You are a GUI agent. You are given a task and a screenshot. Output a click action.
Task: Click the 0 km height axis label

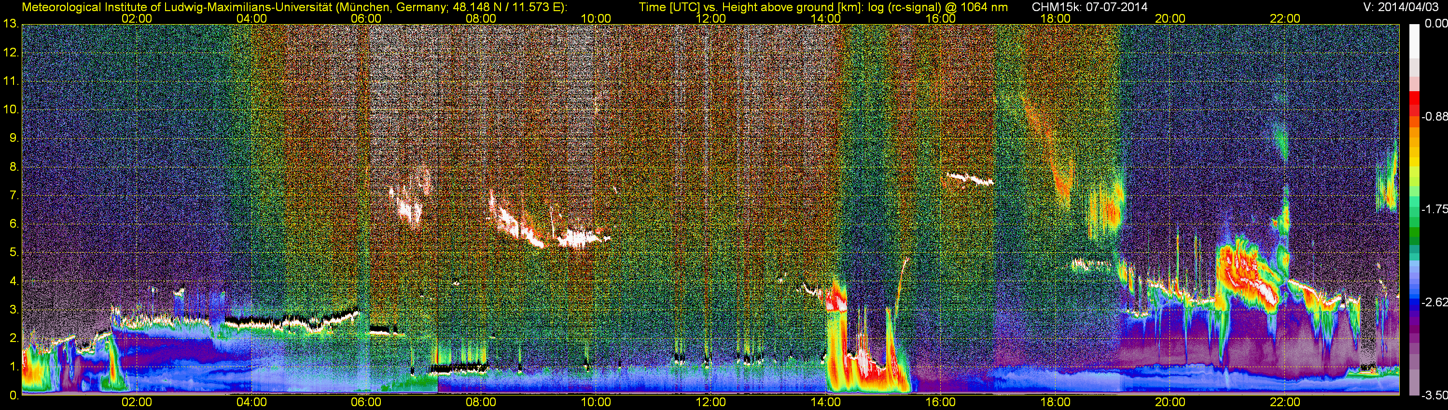13,396
